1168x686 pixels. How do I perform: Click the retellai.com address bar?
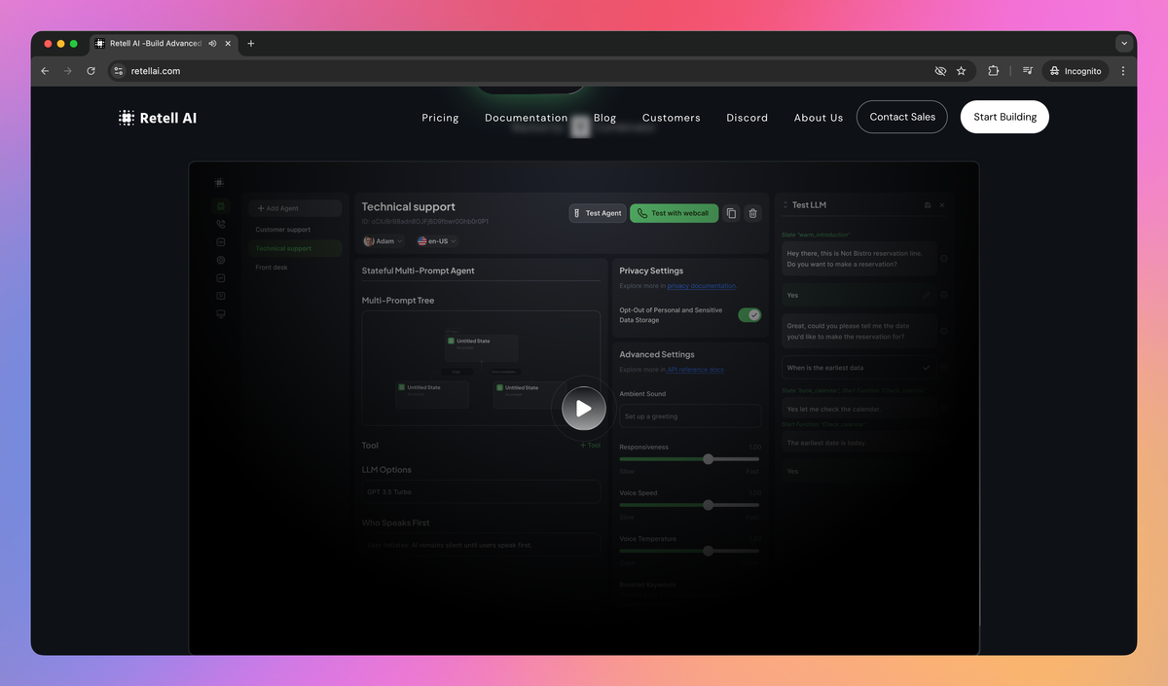pyautogui.click(x=526, y=71)
